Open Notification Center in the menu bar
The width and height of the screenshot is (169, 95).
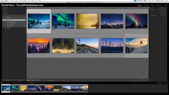167,1
